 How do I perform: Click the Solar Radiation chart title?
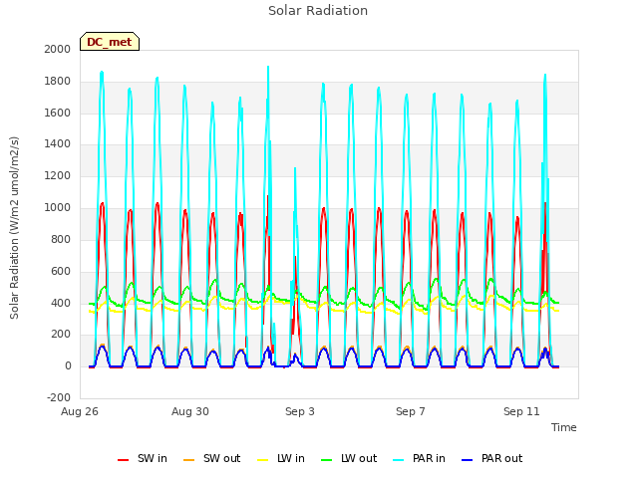[x=318, y=11]
